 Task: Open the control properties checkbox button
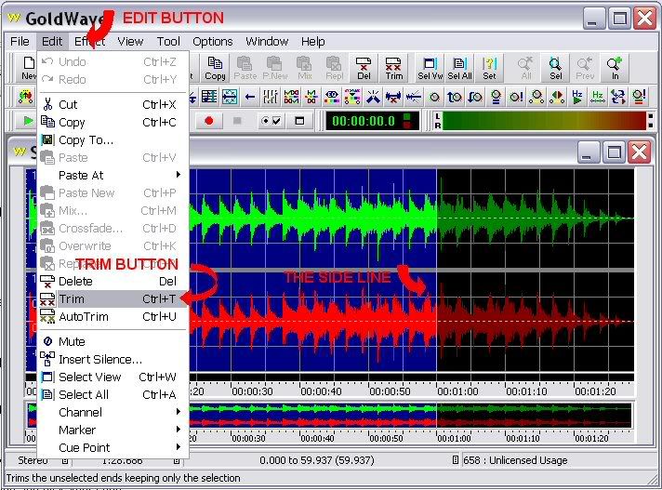[x=271, y=121]
